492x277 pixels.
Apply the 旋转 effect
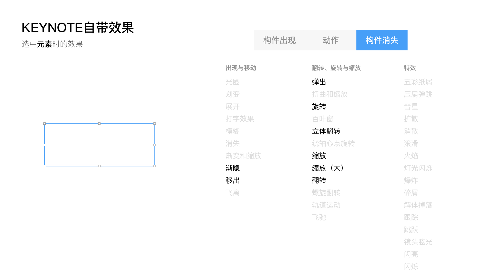pyautogui.click(x=319, y=106)
